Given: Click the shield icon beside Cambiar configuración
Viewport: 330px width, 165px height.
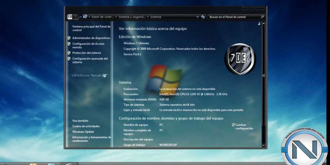Looking at the screenshot, I should pos(233,125).
